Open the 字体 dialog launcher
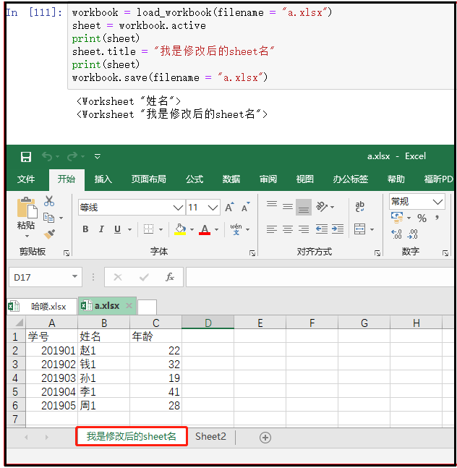457x468 pixels. click(x=252, y=253)
